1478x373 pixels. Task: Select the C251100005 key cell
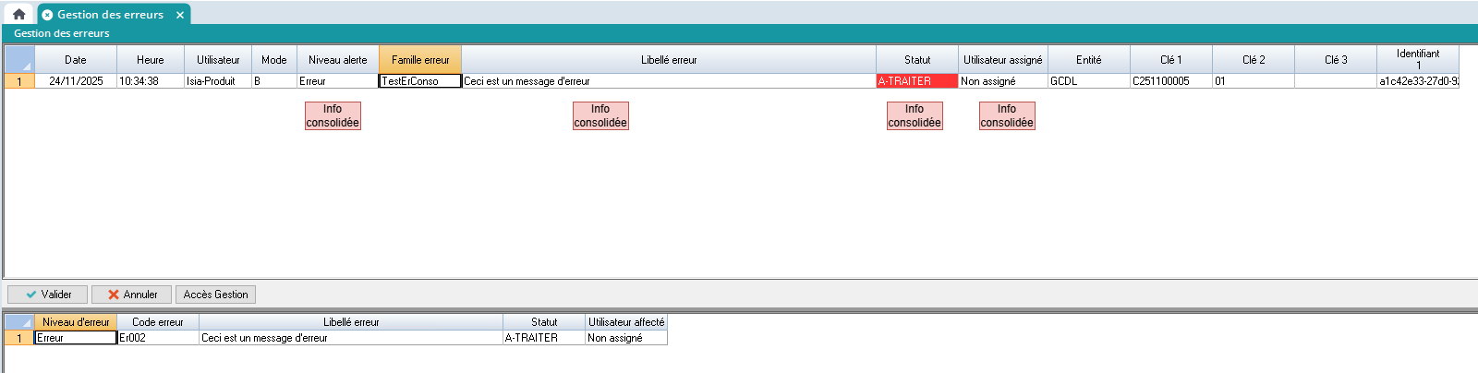[x=1170, y=81]
